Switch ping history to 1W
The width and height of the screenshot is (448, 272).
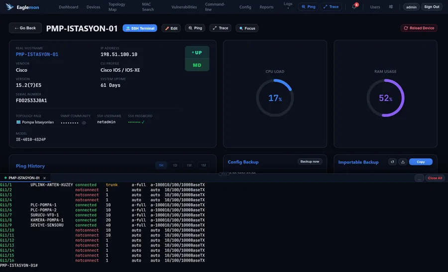click(x=189, y=165)
